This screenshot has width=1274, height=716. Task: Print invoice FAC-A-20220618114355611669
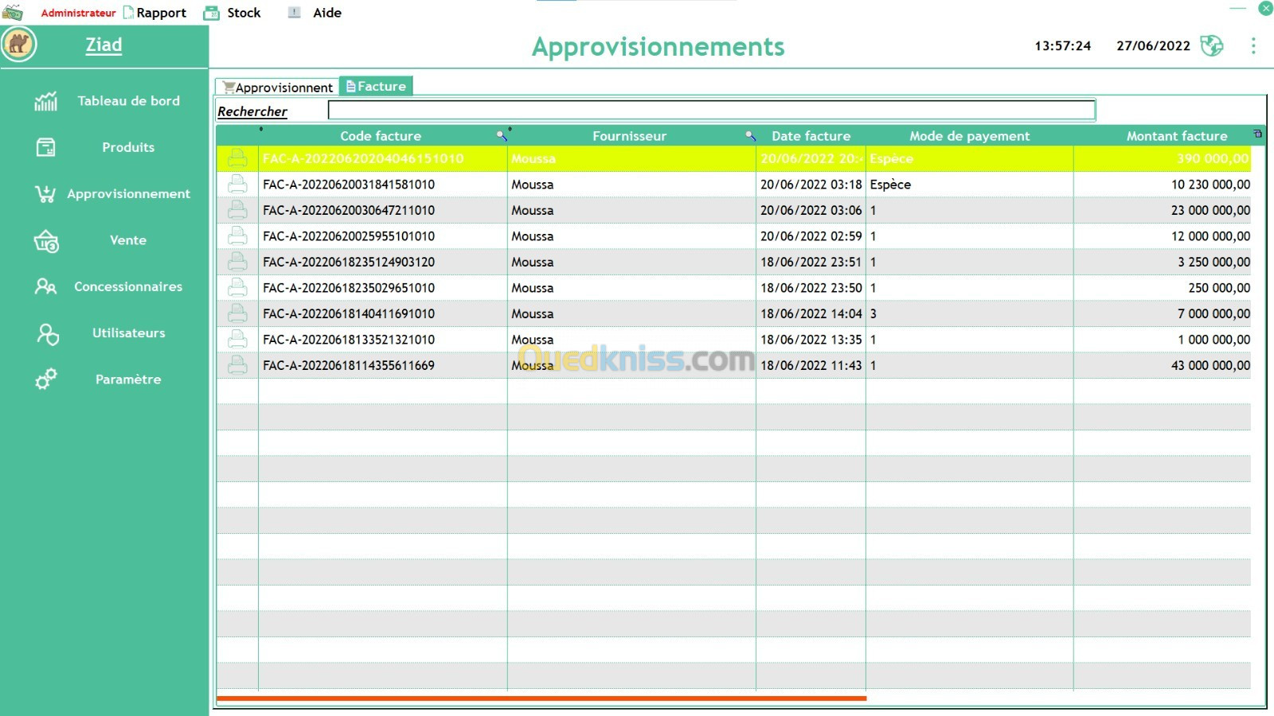[x=237, y=365]
